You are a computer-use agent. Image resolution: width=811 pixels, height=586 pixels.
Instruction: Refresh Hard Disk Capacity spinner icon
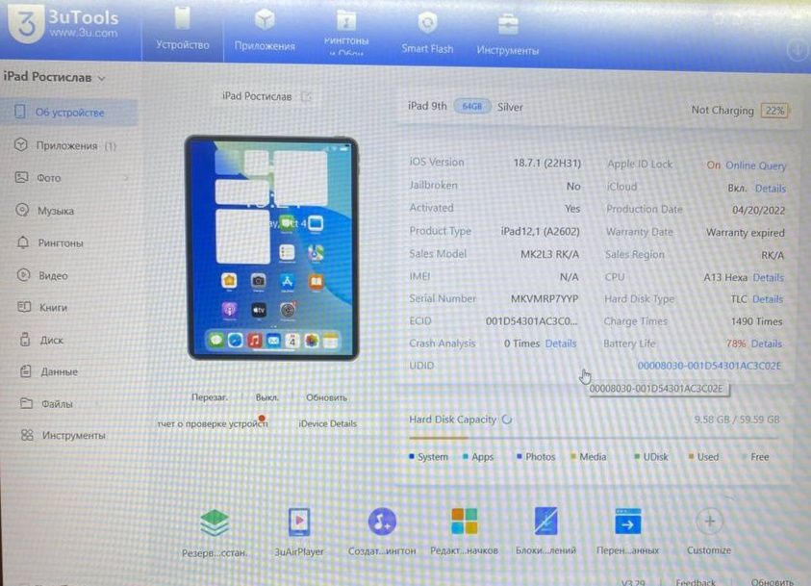click(x=507, y=420)
